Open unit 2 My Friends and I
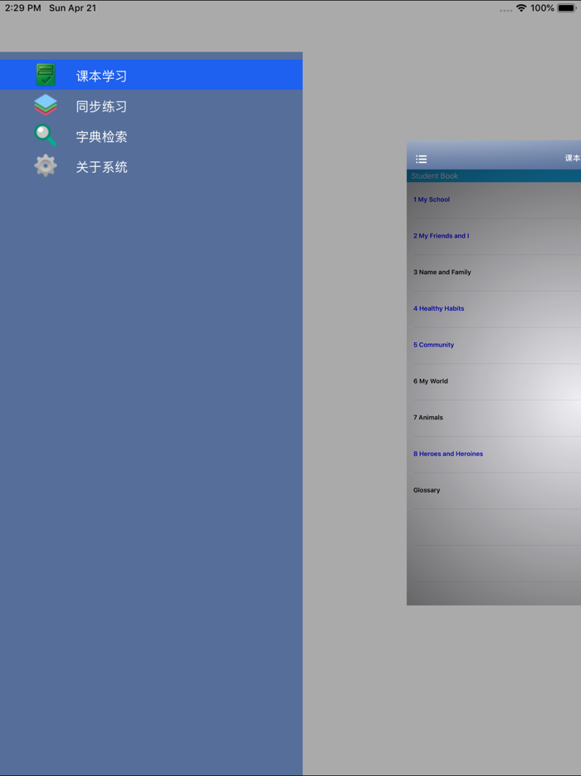Screen dimensions: 581x776 (494, 237)
